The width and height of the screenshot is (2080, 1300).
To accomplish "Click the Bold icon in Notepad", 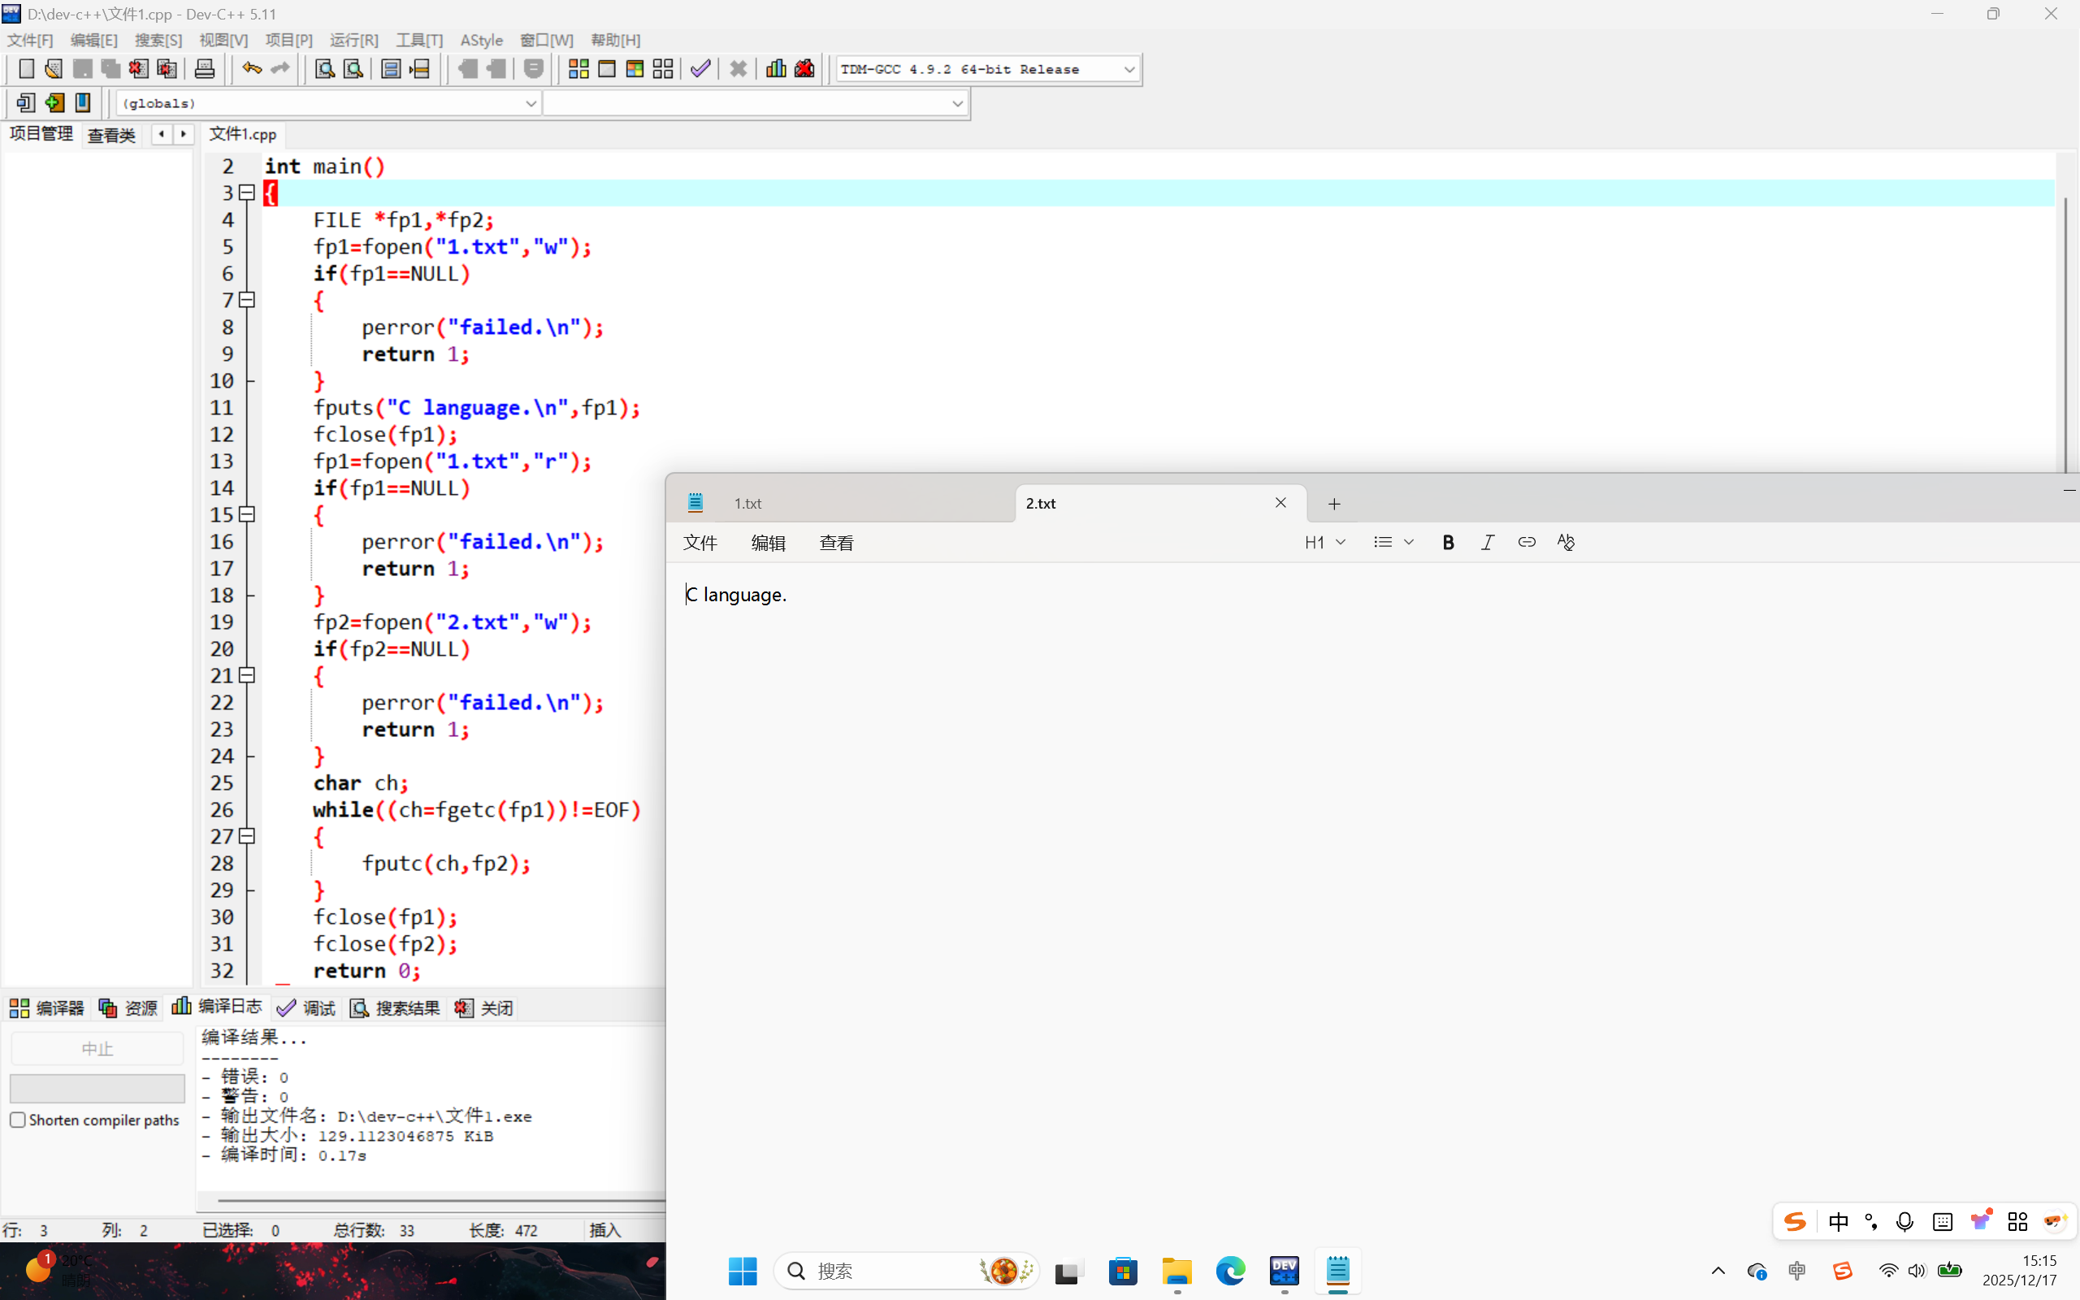I will click(1447, 543).
